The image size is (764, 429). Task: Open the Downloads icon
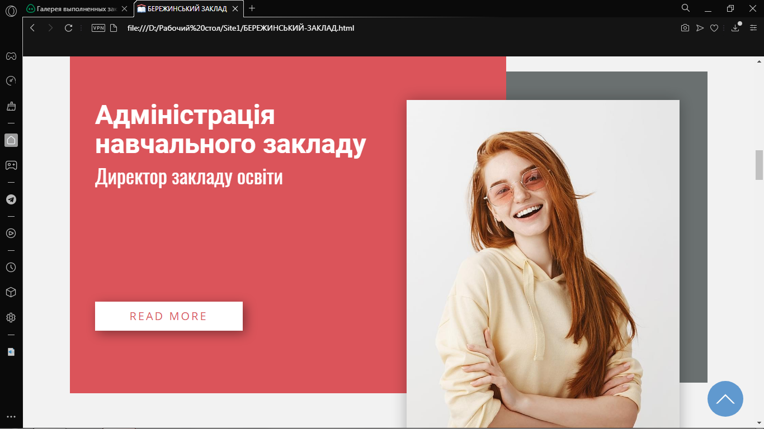coord(735,28)
